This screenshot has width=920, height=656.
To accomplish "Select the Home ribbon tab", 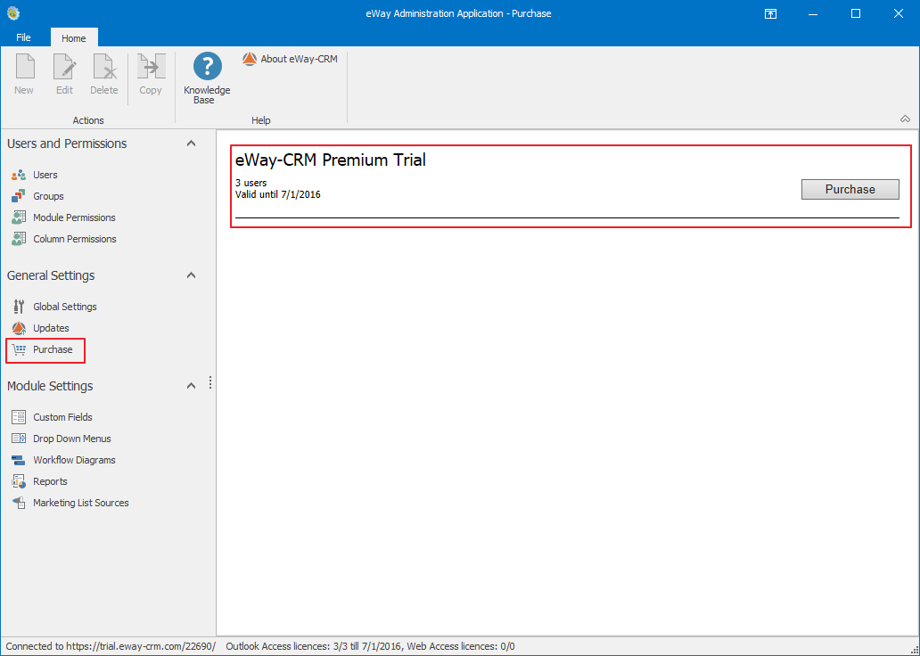I will tap(74, 37).
